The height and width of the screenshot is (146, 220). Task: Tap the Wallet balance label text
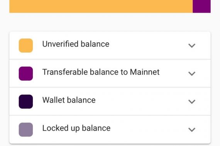pos(69,100)
